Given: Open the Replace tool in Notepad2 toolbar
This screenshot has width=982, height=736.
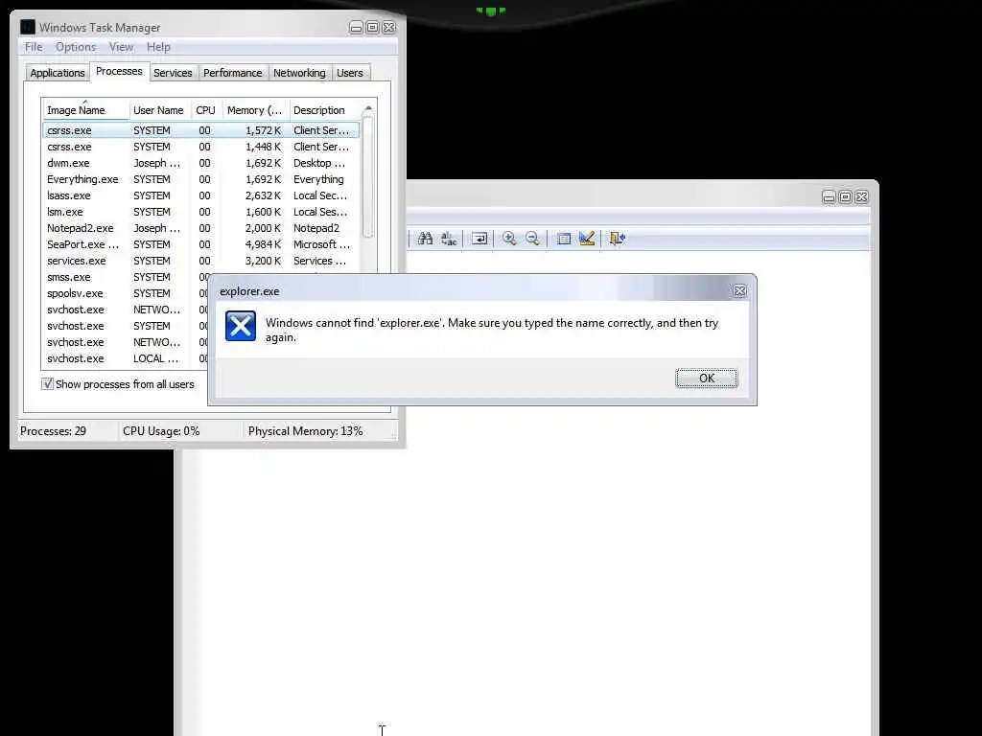Looking at the screenshot, I should [449, 239].
